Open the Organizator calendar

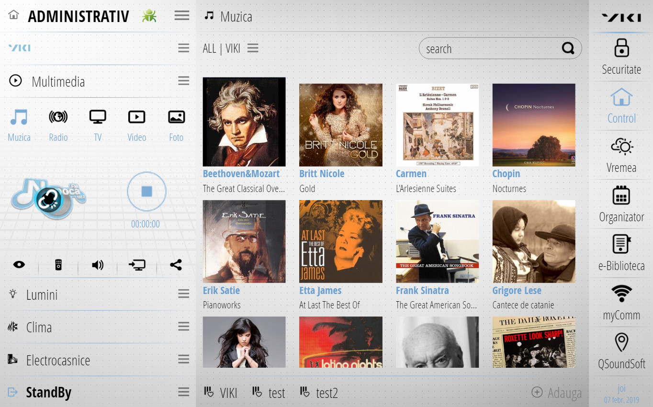621,203
